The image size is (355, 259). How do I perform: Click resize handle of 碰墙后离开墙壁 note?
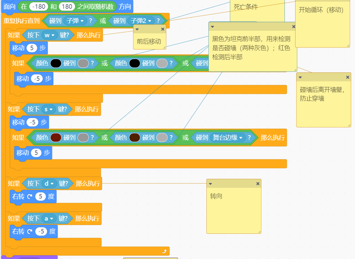[x=349, y=125]
